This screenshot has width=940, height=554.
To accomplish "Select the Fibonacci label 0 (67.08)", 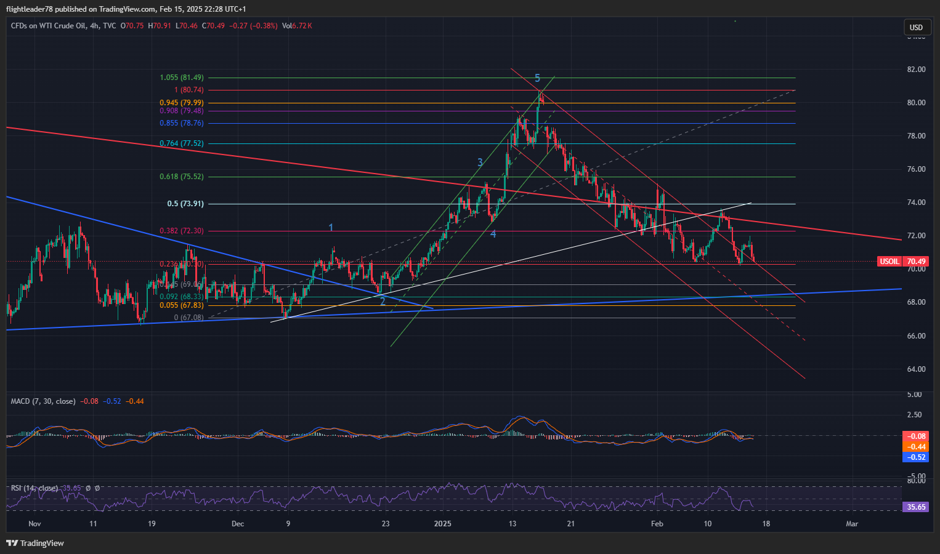I will tap(189, 318).
